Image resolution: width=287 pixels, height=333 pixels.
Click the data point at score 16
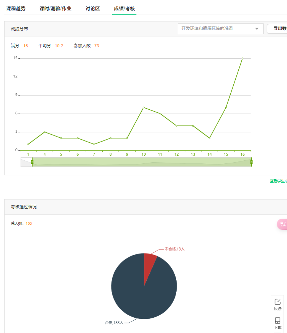coord(243,58)
